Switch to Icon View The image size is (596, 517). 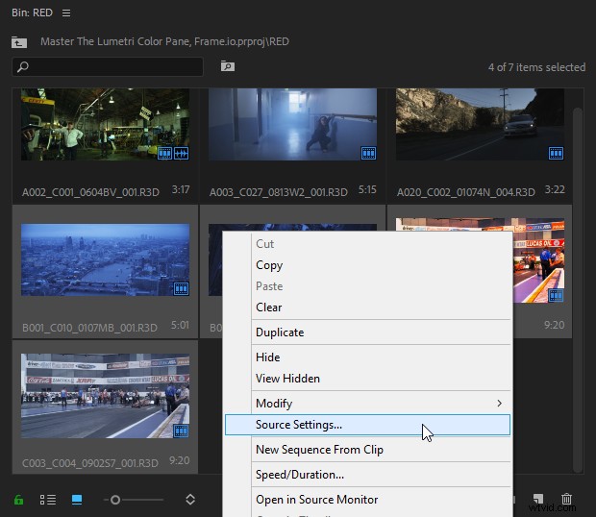click(x=77, y=500)
